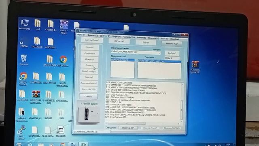Image resolution: width=259 pixels, height=146 pixels.
Task: Select EMMC_ISP_MST_UART_ON in part number list
Action: tap(159, 61)
